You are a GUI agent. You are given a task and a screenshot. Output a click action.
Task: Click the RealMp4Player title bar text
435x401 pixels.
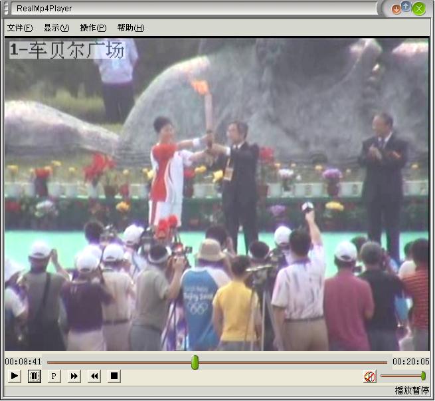44,9
